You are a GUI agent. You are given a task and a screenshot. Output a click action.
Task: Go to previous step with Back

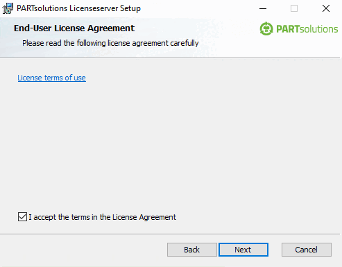tap(191, 250)
